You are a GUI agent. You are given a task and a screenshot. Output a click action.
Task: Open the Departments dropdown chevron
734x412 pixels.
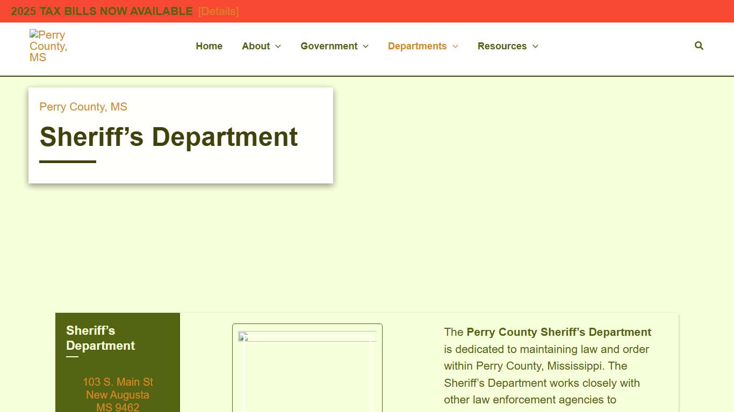tap(455, 46)
